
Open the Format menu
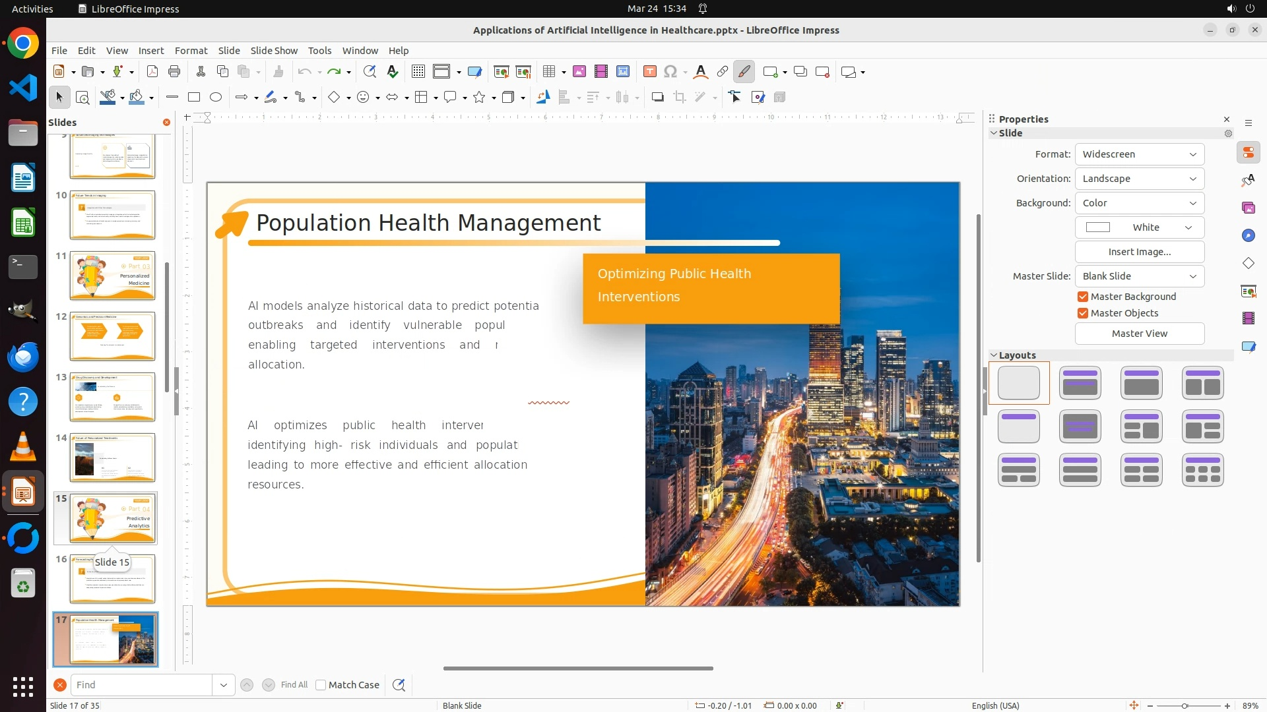tap(191, 50)
